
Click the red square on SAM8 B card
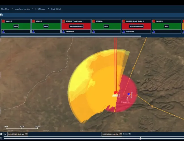pyautogui.click(x=3, y=21)
